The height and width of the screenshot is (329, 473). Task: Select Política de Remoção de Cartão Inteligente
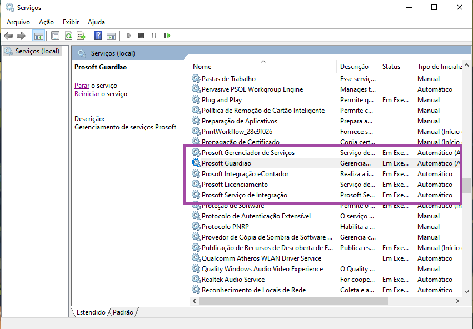(x=327, y=111)
